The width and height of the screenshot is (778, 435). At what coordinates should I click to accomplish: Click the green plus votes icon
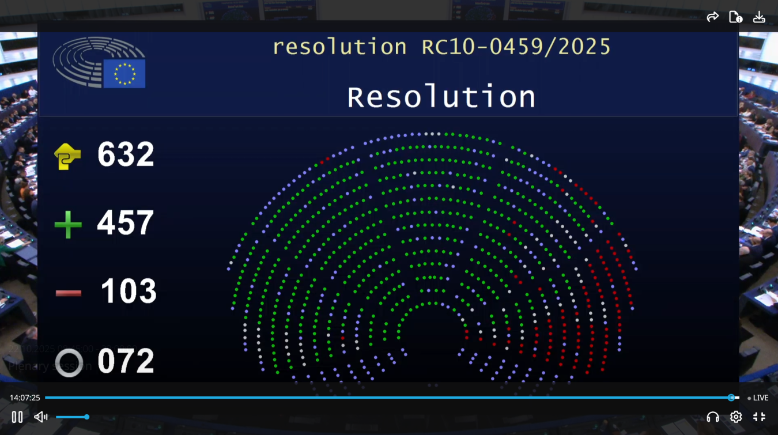[68, 224]
